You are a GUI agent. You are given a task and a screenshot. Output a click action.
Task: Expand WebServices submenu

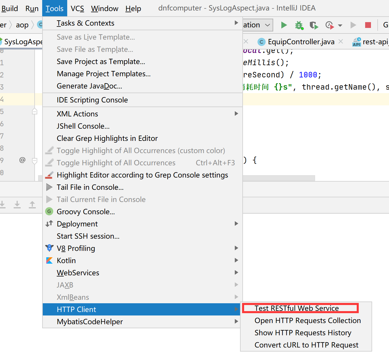click(143, 273)
